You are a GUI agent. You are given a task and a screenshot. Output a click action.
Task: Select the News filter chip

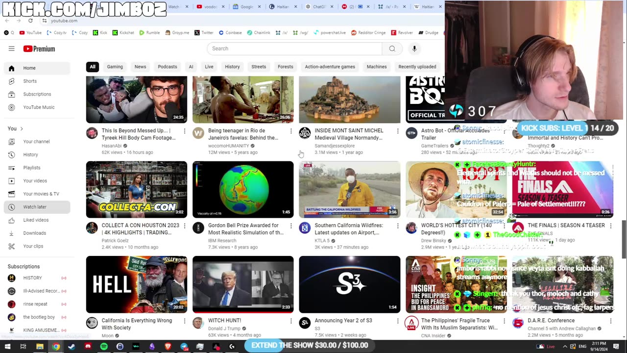(140, 67)
